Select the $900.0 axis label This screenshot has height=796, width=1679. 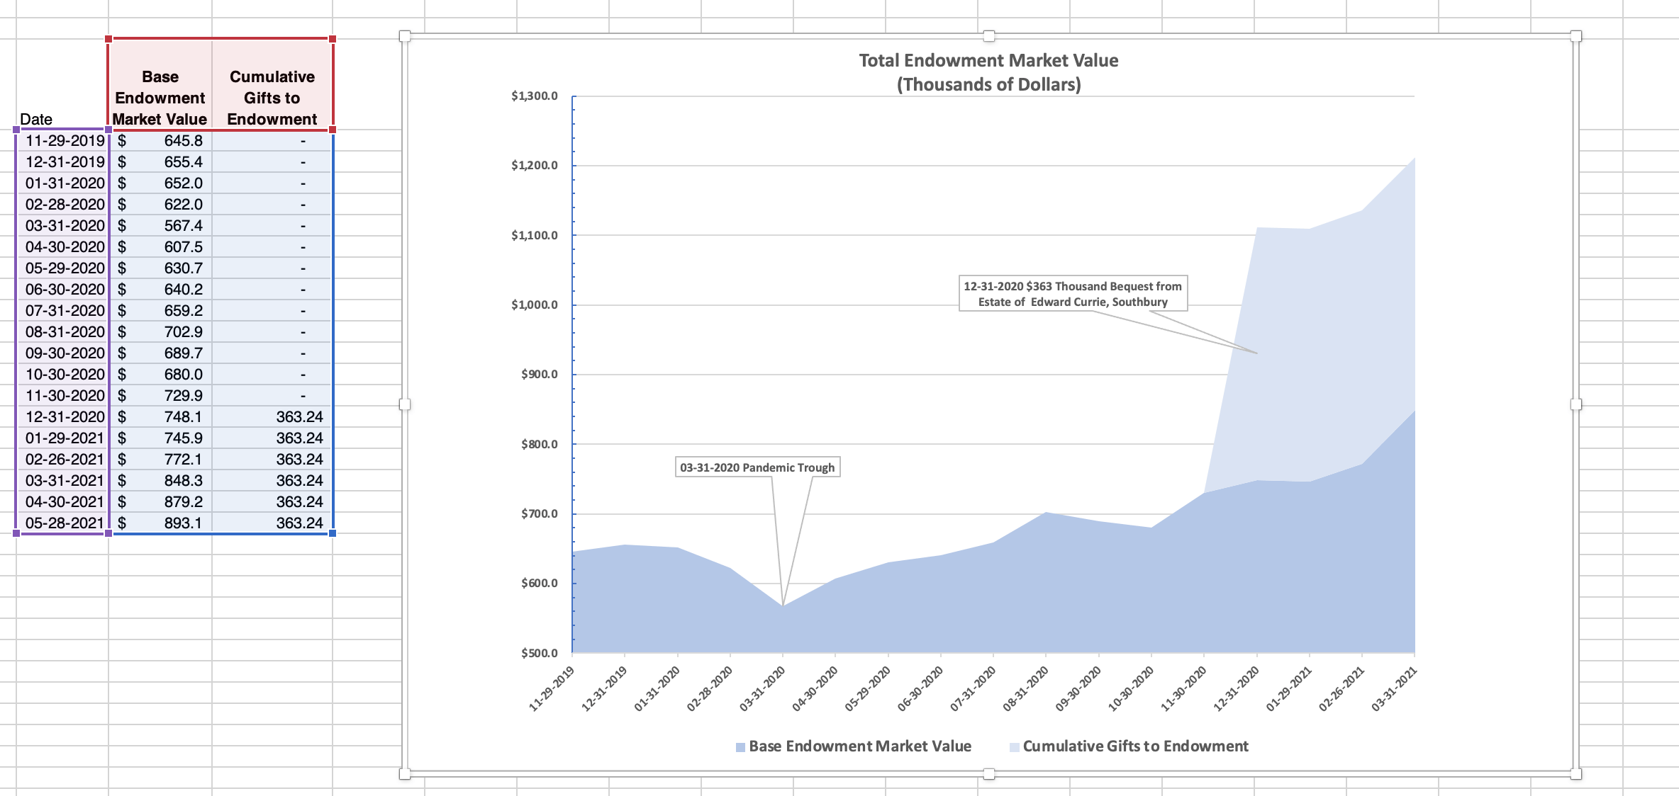539,374
